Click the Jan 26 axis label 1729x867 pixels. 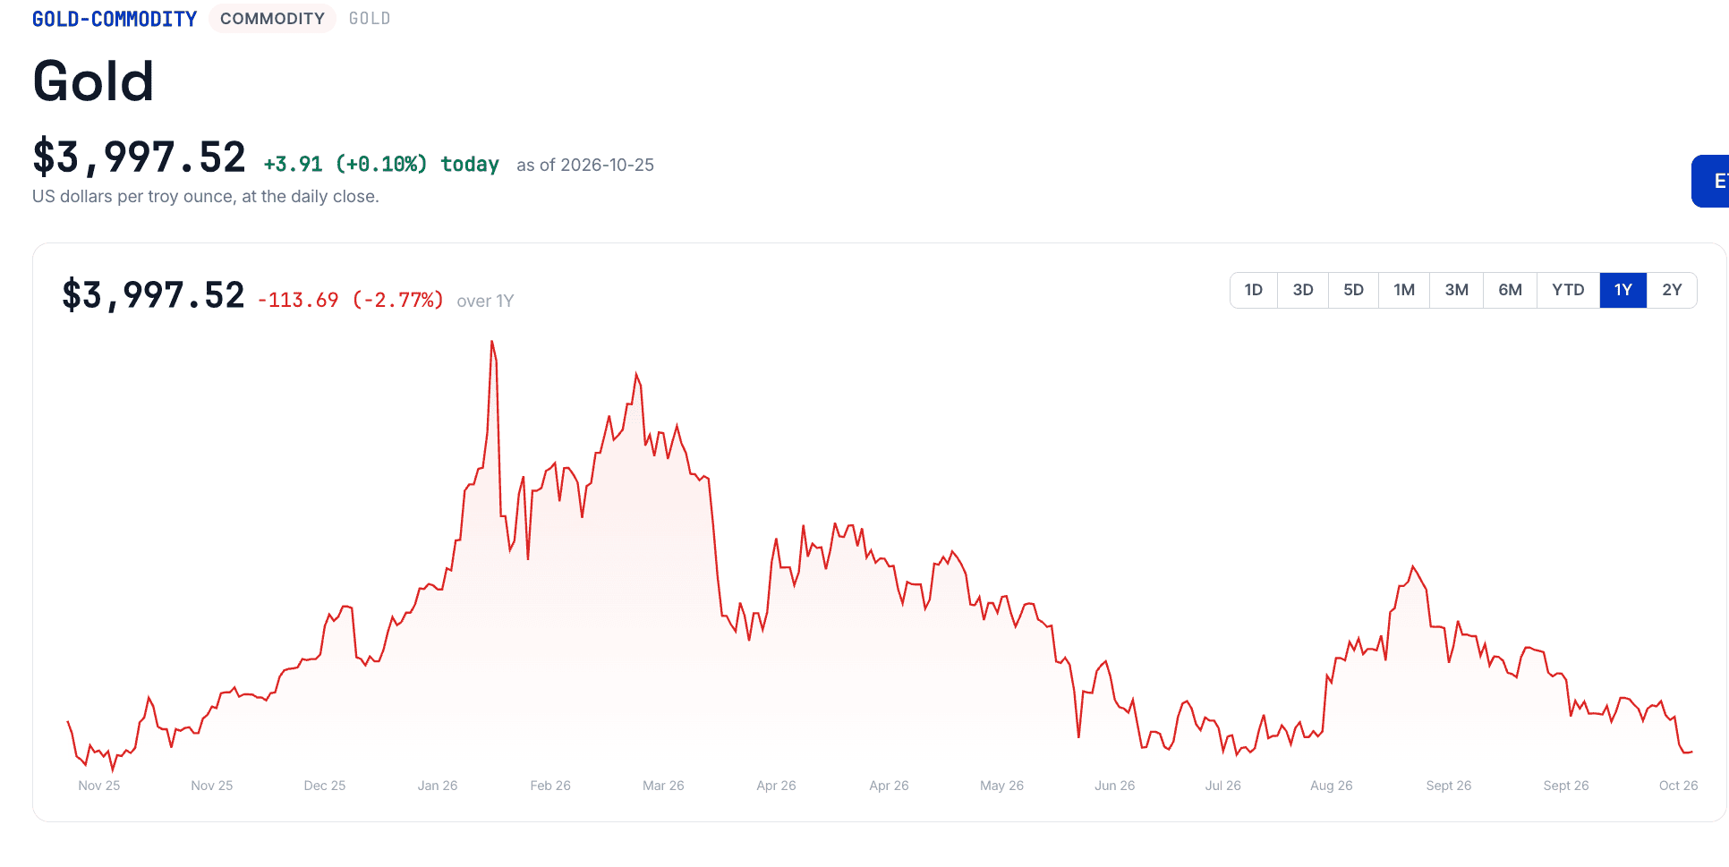438,786
